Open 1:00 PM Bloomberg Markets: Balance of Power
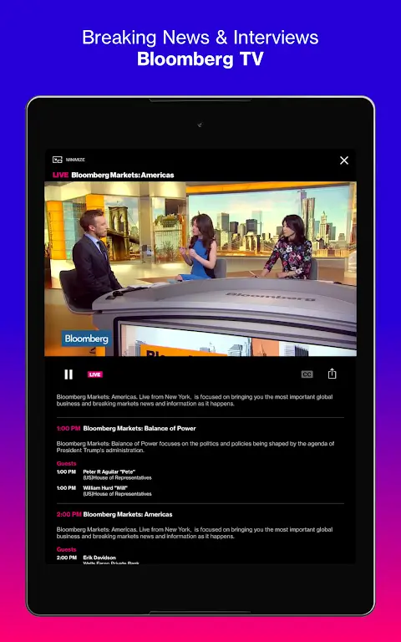The image size is (401, 642). pyautogui.click(x=126, y=428)
